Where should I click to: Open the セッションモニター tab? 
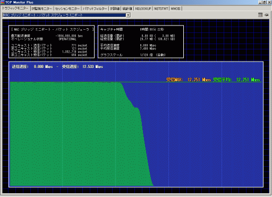(67, 8)
